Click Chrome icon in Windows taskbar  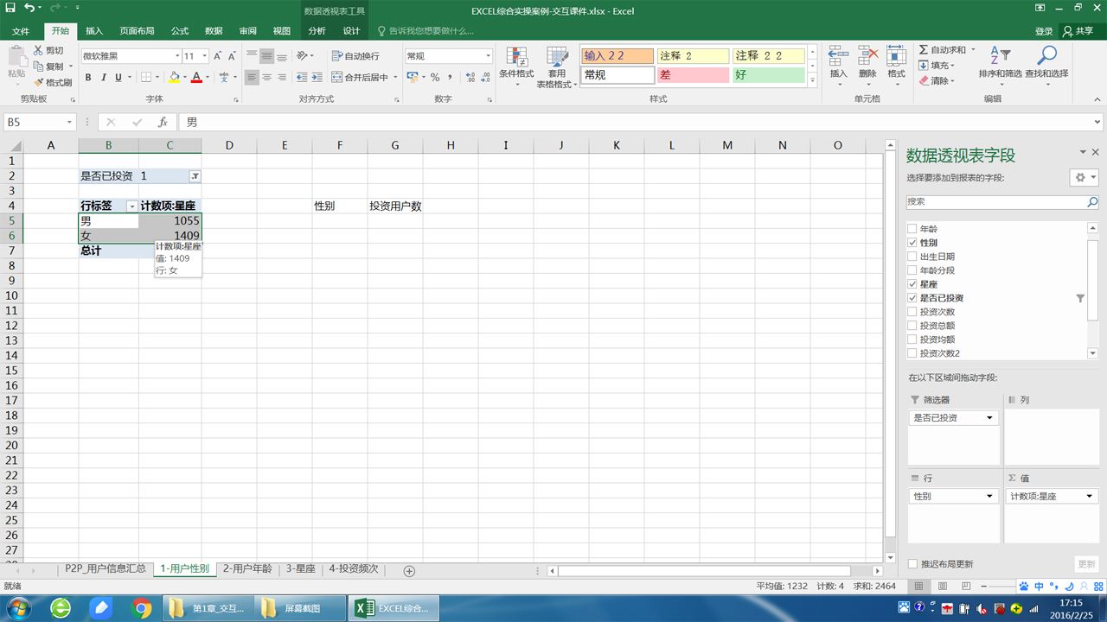142,608
